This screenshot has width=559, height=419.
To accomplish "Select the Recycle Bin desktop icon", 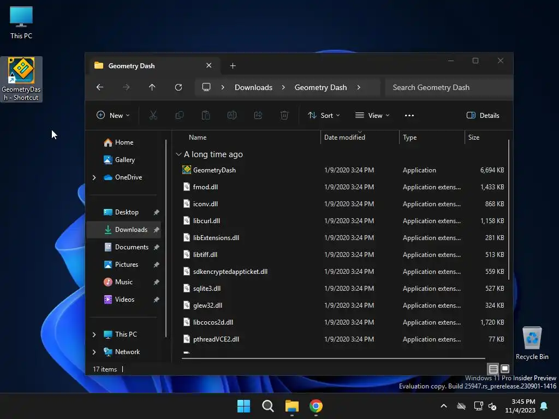I will click(x=532, y=343).
